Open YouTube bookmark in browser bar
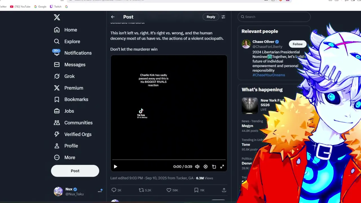This screenshot has width=361, height=203. pyautogui.click(x=20, y=6)
